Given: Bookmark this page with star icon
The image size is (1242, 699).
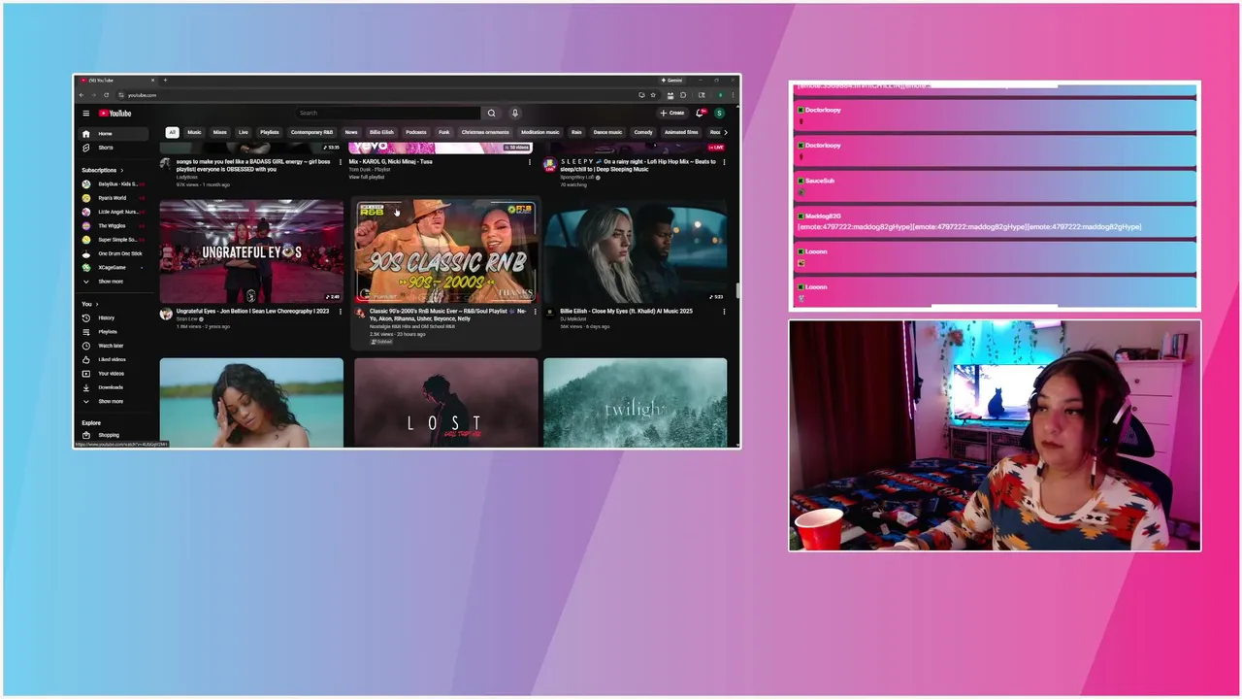Looking at the screenshot, I should pyautogui.click(x=653, y=95).
